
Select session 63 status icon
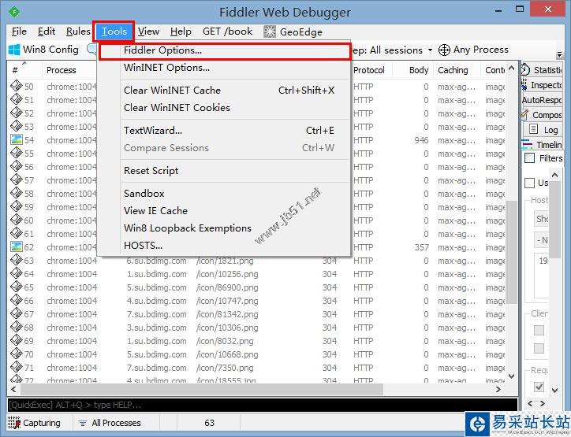(17, 261)
